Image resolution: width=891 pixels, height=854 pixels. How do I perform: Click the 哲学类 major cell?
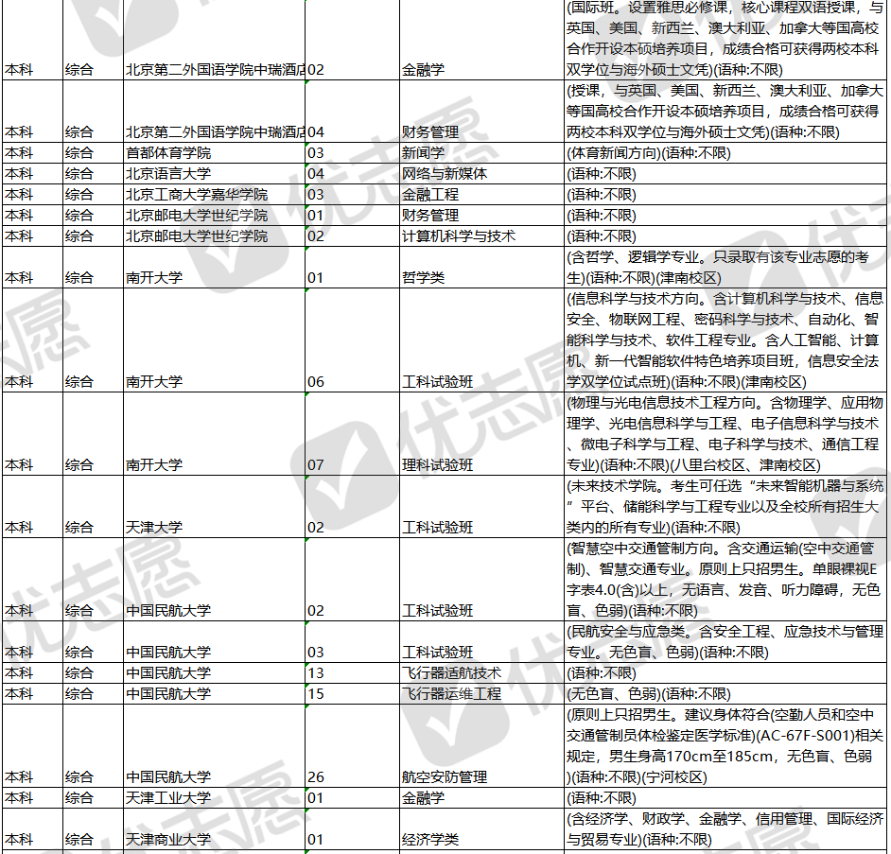coord(423,278)
